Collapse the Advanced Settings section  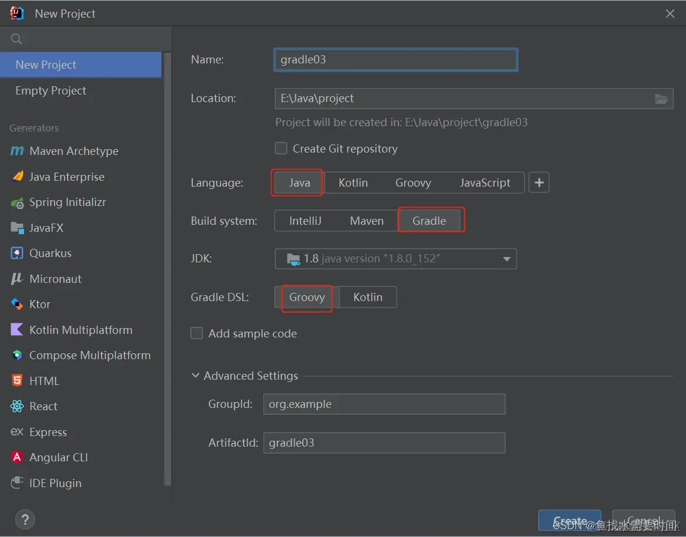pos(195,376)
